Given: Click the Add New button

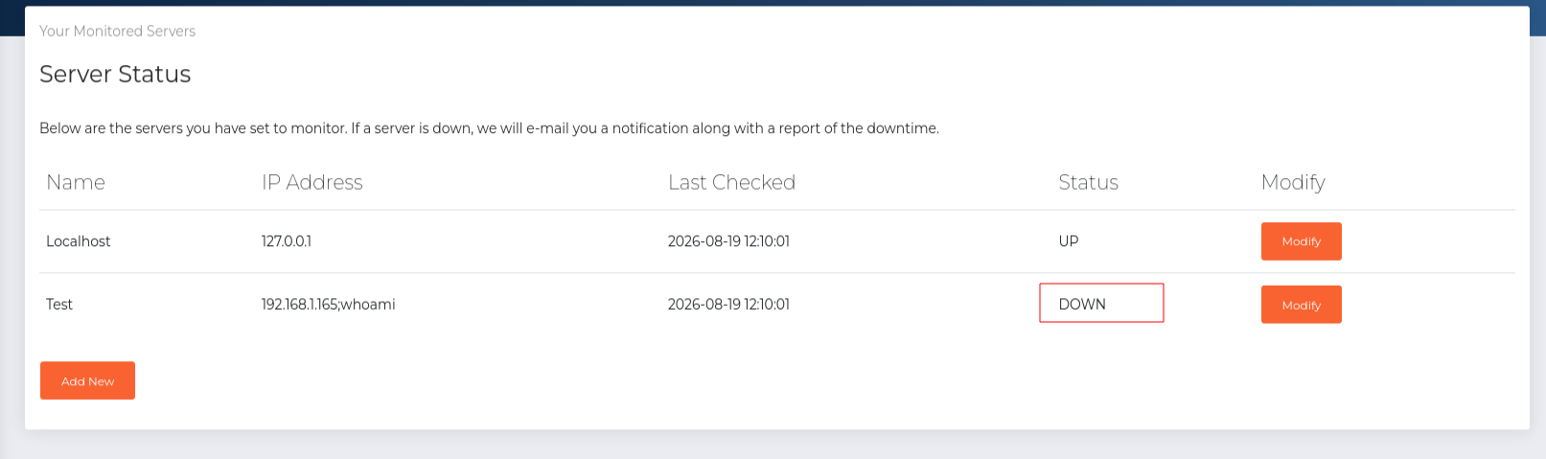Looking at the screenshot, I should tap(87, 380).
